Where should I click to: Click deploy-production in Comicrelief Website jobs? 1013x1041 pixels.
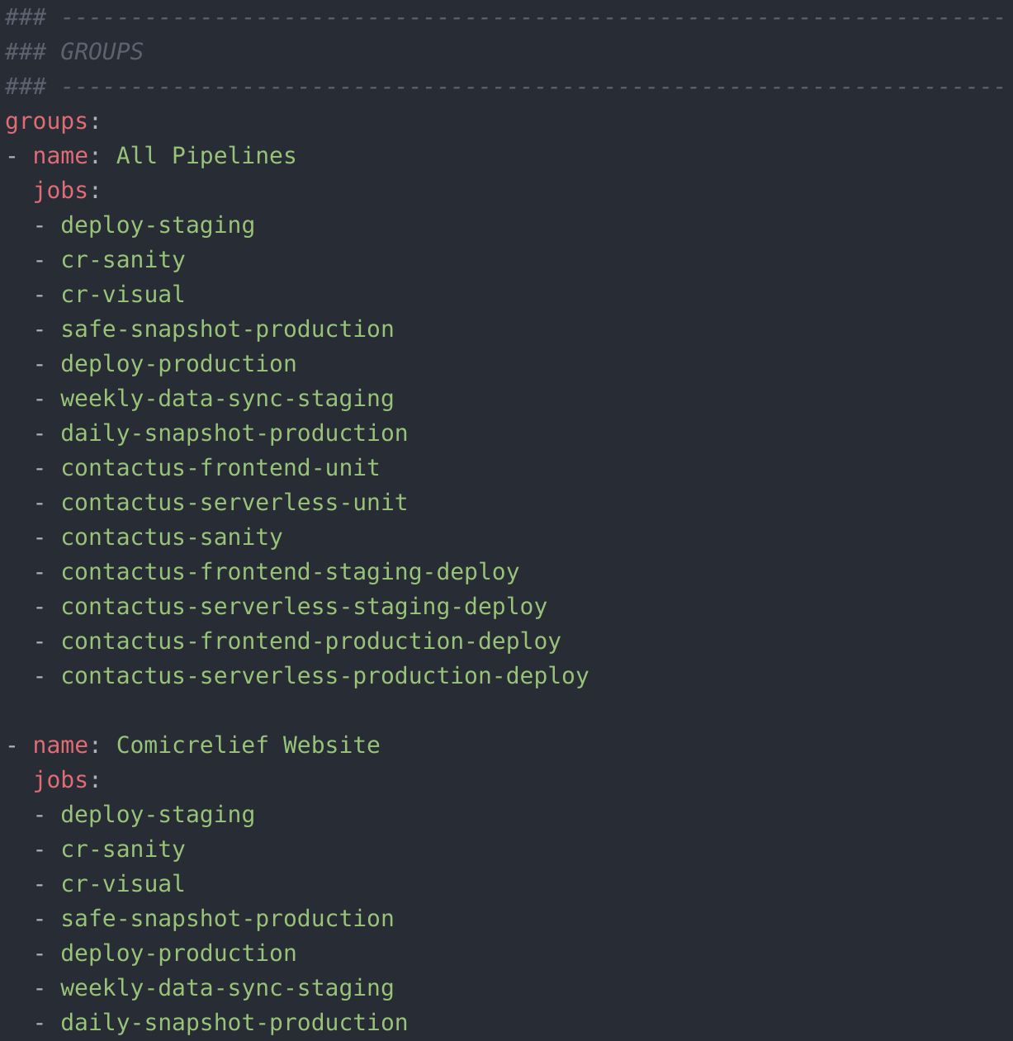click(x=178, y=954)
